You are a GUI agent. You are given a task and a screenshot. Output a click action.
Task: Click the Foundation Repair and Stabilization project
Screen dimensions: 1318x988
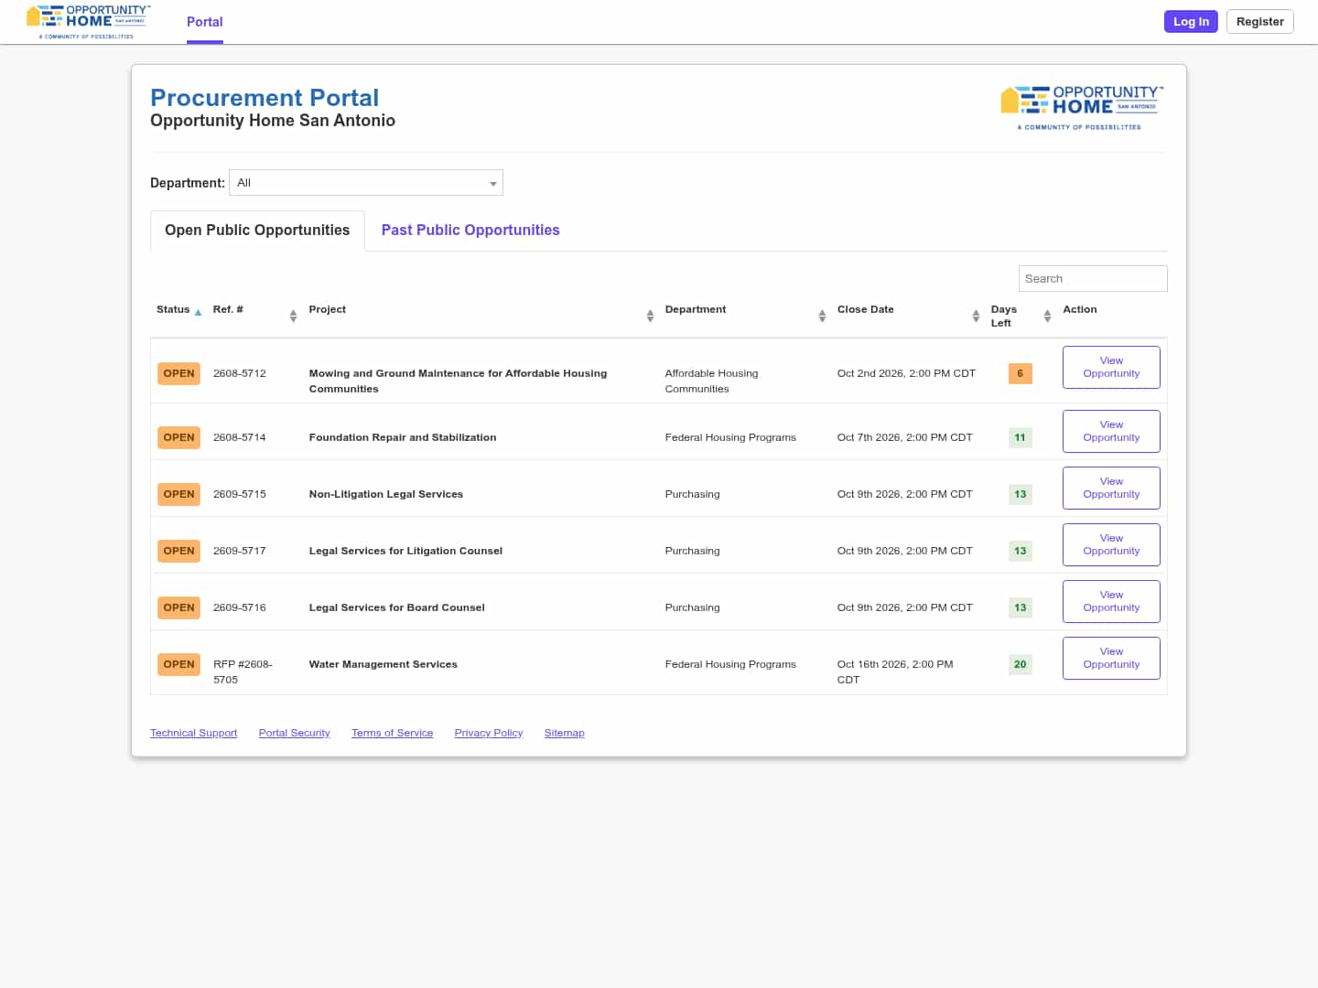coord(403,437)
